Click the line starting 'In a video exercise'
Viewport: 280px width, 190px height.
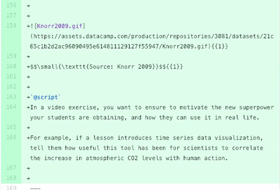(151, 113)
